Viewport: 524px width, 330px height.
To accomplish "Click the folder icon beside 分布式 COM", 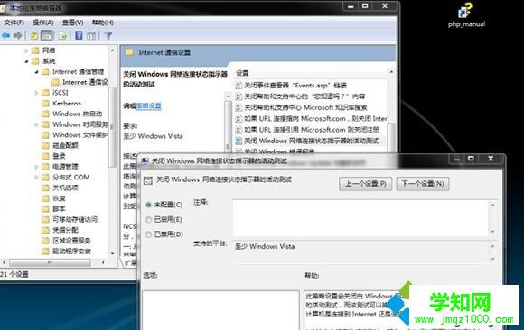I will coord(45,178).
